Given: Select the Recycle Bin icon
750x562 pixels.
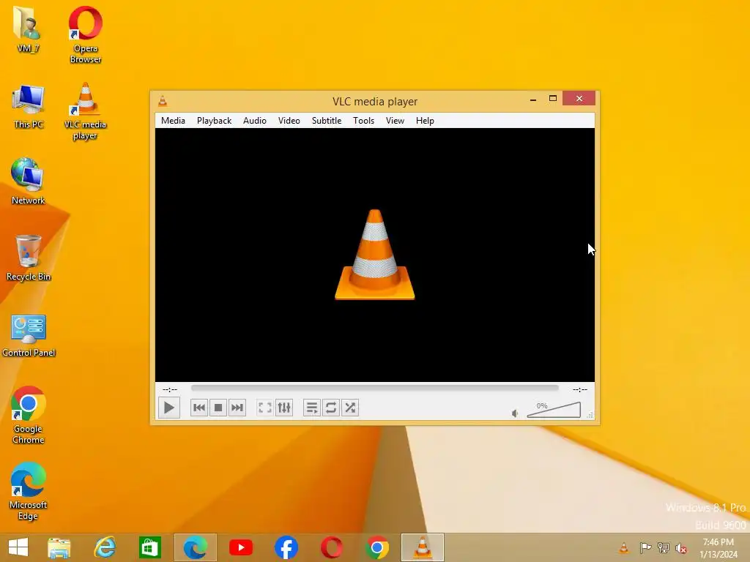Looking at the screenshot, I should point(29,257).
